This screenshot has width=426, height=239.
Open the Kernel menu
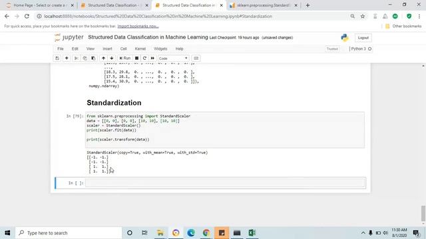pyautogui.click(x=140, y=48)
